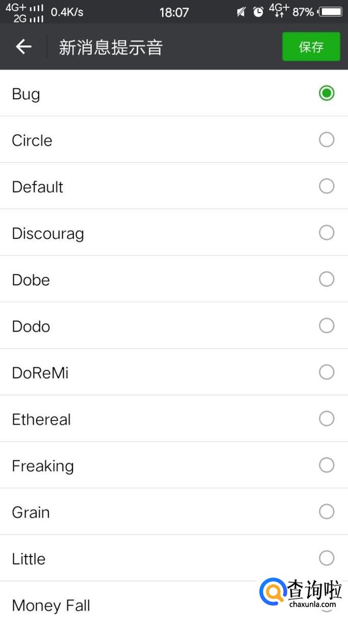Enable the Dobe radio button
The height and width of the screenshot is (620, 348).
coord(327,279)
